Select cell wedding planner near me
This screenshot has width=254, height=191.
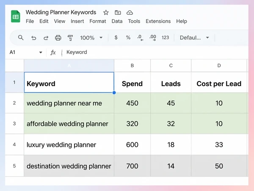(x=69, y=103)
